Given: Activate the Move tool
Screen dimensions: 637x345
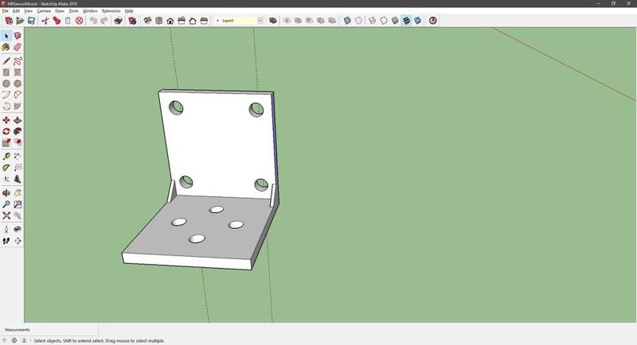Looking at the screenshot, I should click(x=6, y=120).
